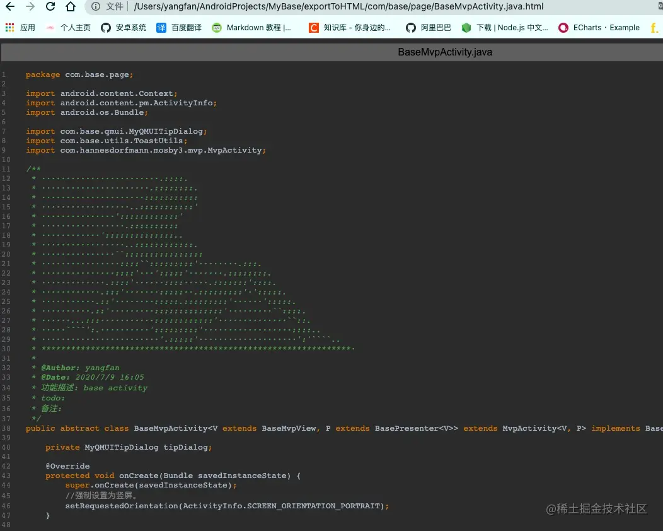Click the '/**' comment opening on line 11
Viewport: 663px width, 531px height.
(x=33, y=169)
